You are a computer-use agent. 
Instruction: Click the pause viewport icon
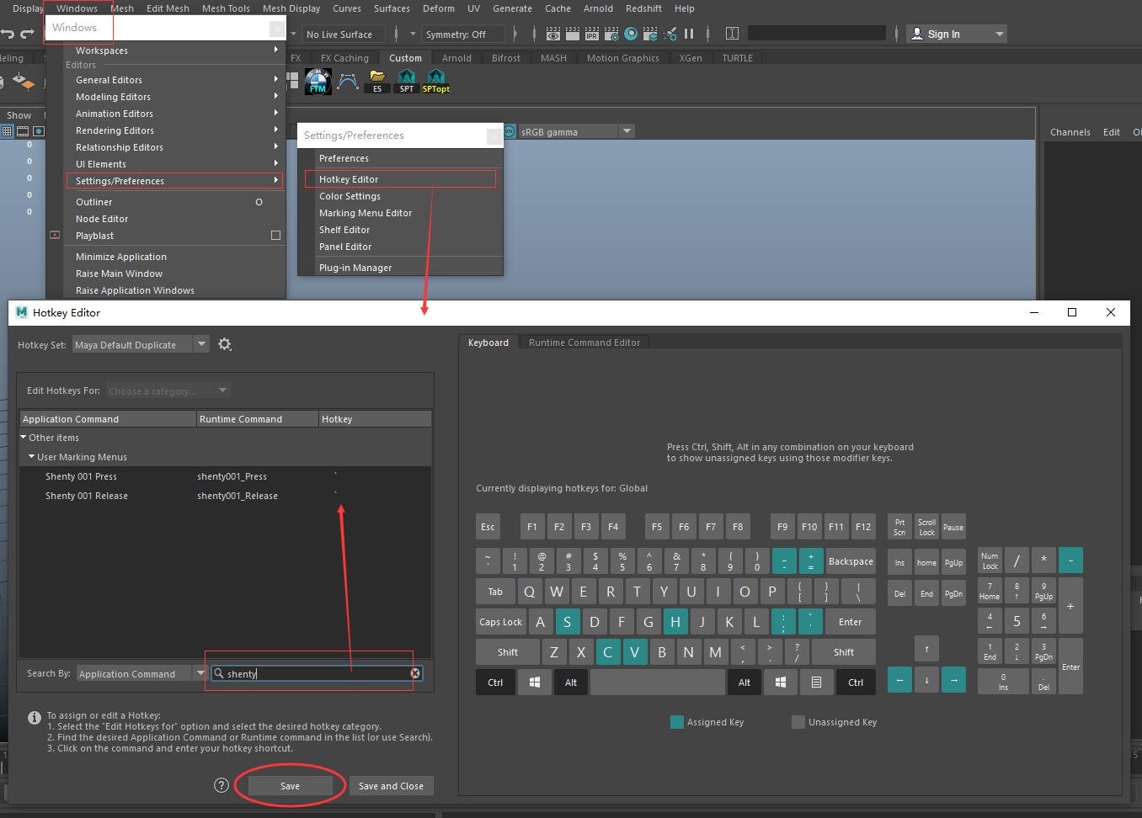[689, 35]
